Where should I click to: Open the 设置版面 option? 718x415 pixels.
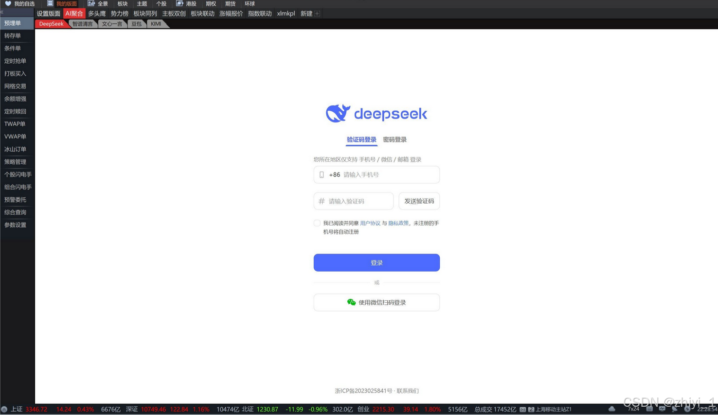coord(49,14)
